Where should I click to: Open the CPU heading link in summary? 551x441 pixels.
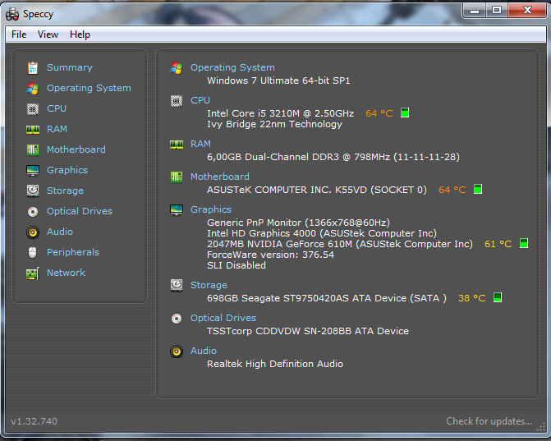tap(200, 100)
